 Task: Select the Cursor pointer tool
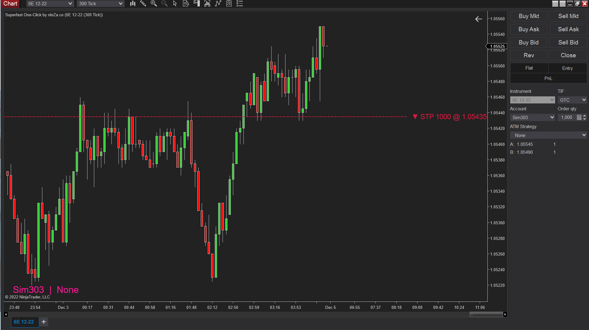click(175, 4)
